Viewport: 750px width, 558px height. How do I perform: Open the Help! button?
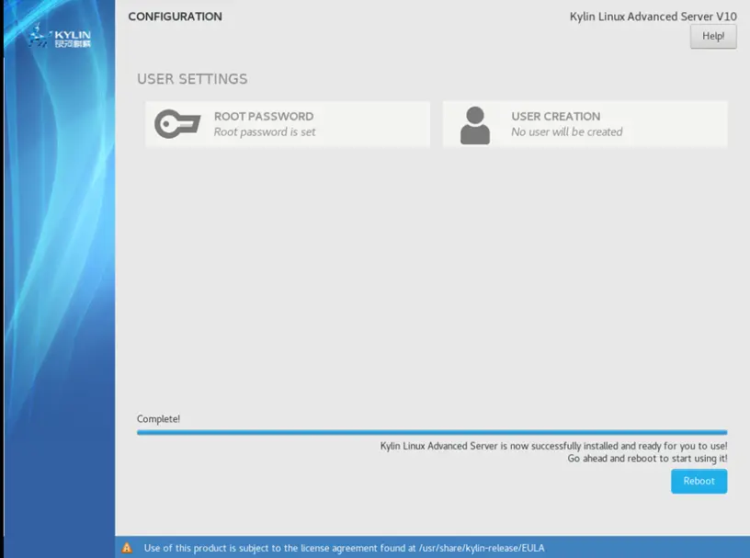[x=713, y=37]
